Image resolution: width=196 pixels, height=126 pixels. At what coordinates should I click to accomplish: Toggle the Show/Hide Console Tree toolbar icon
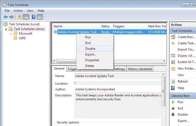pyautogui.click(x=26, y=17)
